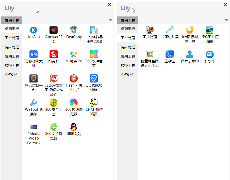The image size is (230, 180).
Task: Open ico图标制作工具 icon
Action: pos(190,30)
